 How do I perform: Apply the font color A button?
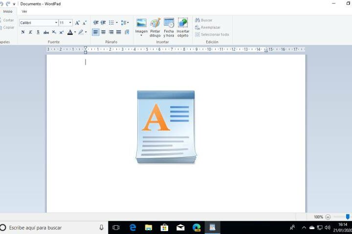70,32
